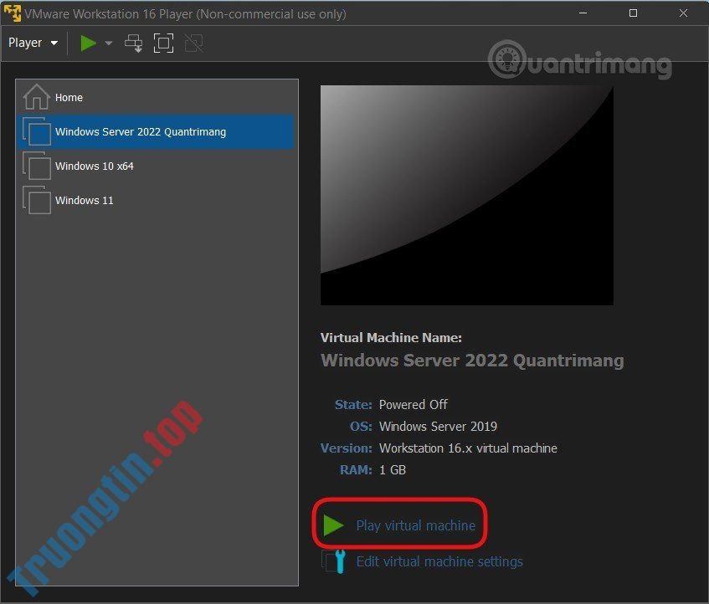Click the Windows Server 2022 Quantrimang VM icon

[37, 131]
